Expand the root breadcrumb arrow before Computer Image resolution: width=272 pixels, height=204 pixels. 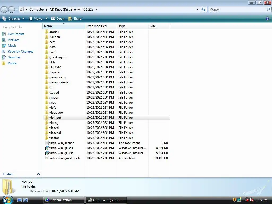[x=27, y=10]
